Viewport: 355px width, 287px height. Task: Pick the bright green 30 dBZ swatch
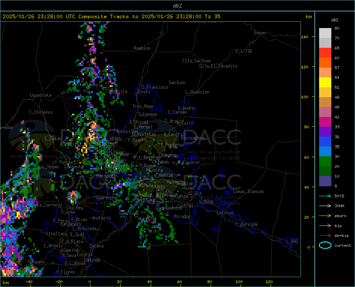pos(325,161)
